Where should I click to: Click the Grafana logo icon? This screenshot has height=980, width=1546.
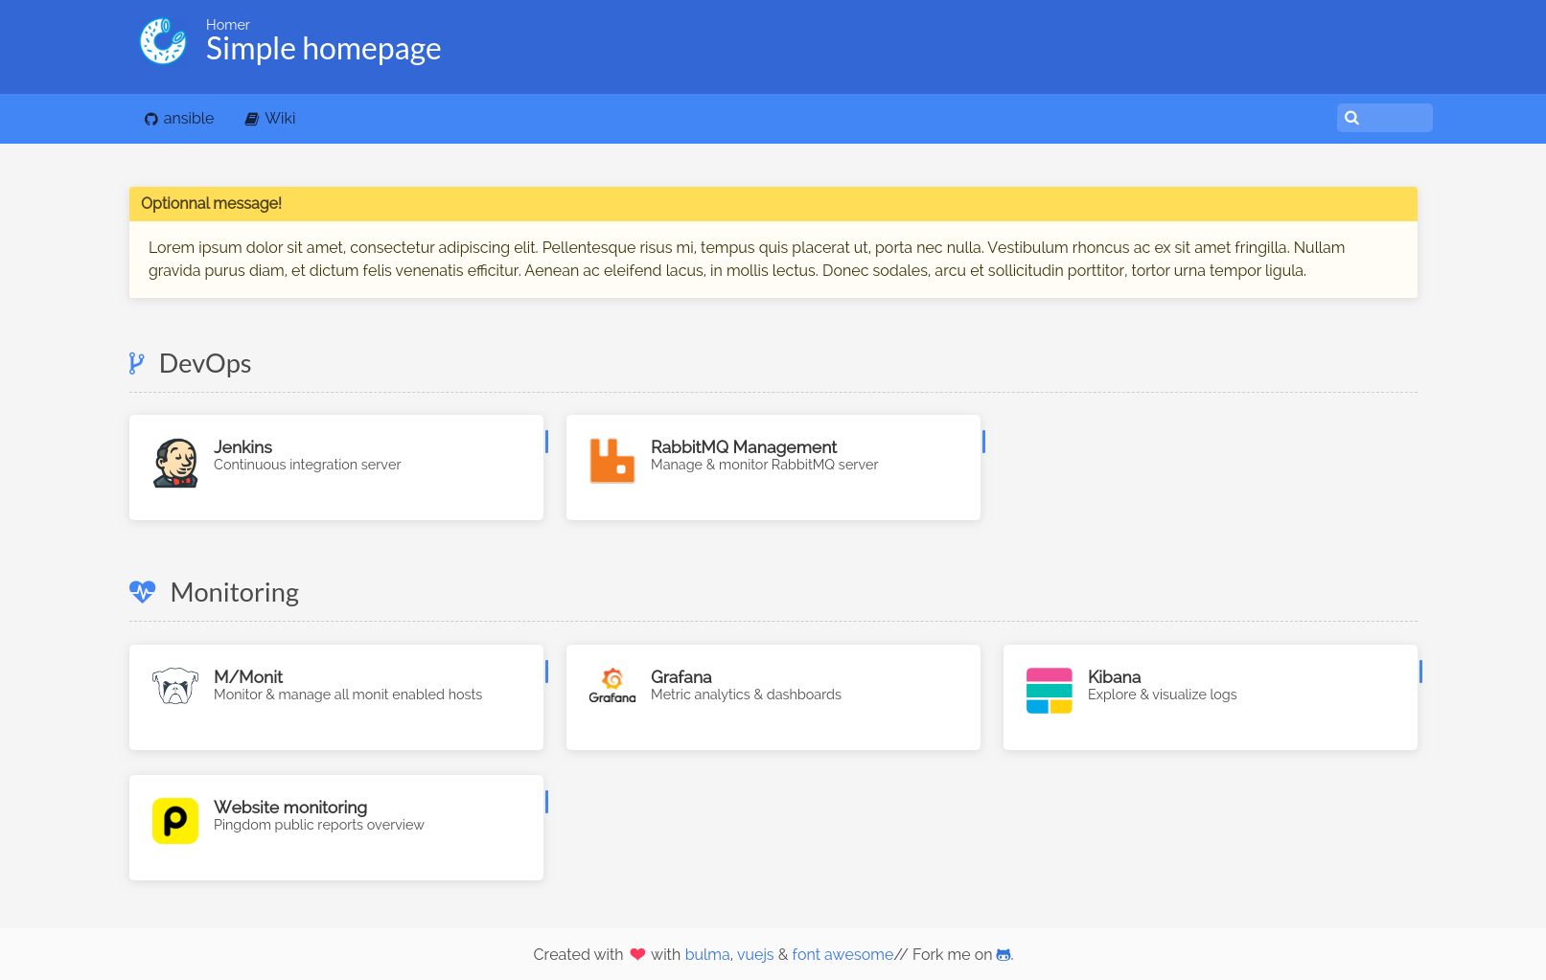click(x=612, y=686)
